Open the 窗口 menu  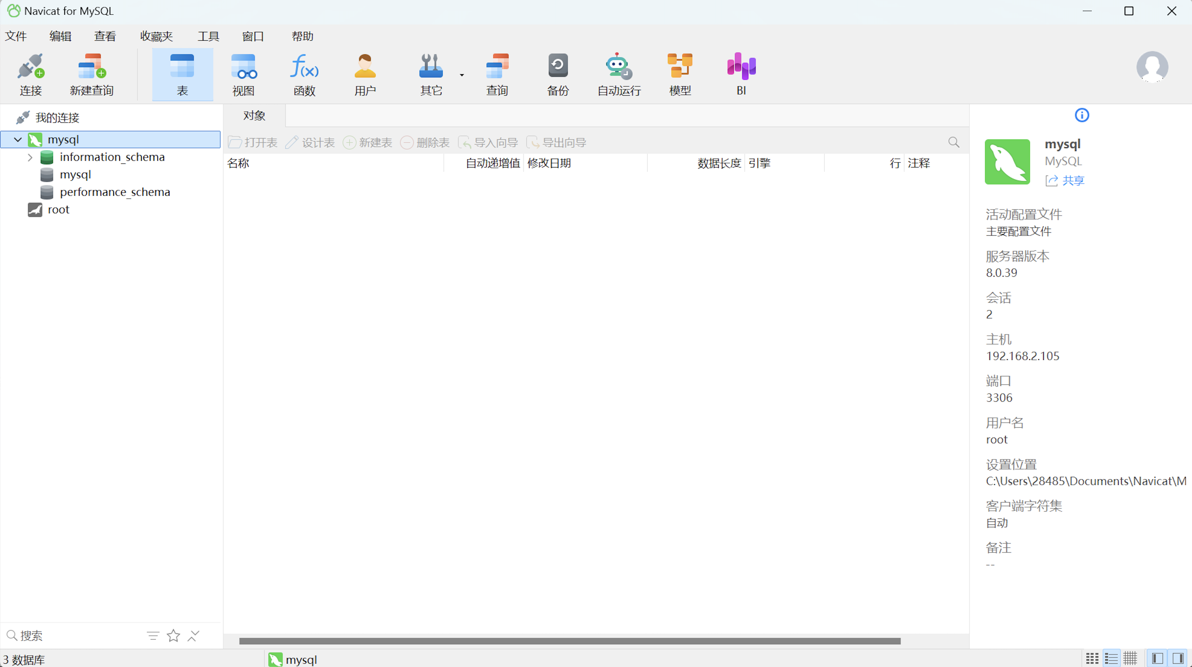click(x=253, y=36)
